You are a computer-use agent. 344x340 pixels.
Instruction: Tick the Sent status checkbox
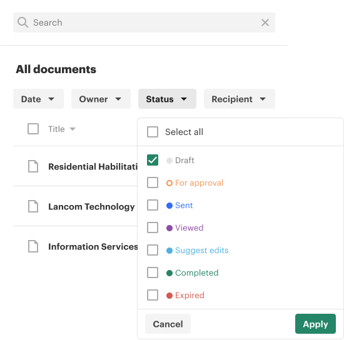153,205
